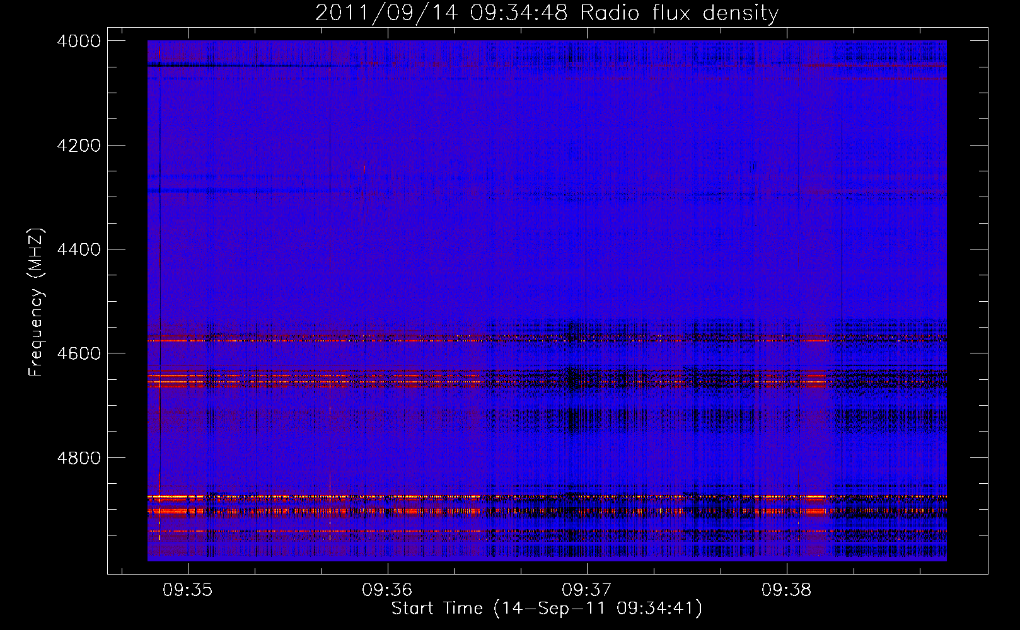Click the 'Start Time (14-Sep-11 09:34:41)' label
The width and height of the screenshot is (1020, 630).
coord(547,609)
